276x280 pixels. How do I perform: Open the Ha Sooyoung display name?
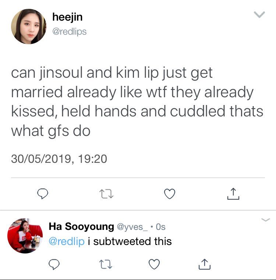coord(81,227)
